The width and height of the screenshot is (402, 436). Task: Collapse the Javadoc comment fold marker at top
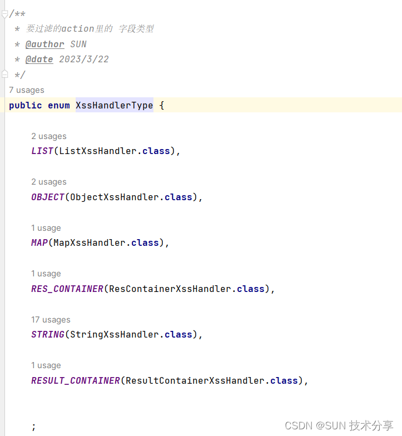(4, 14)
